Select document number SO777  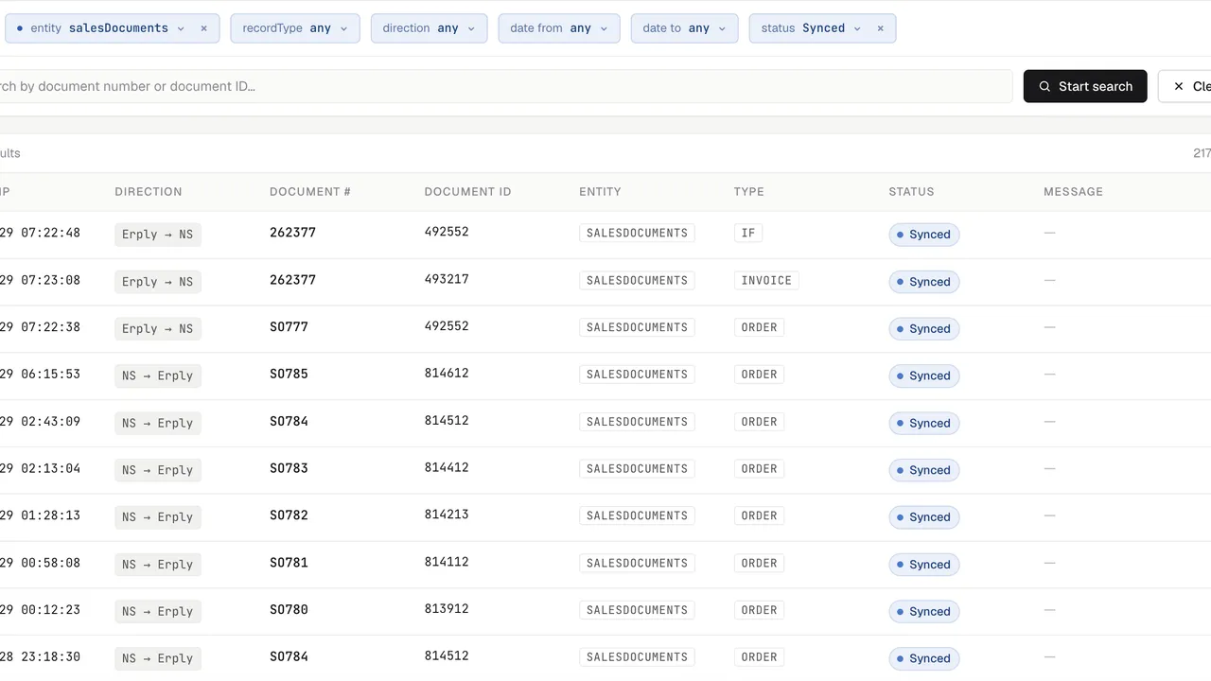(x=289, y=327)
